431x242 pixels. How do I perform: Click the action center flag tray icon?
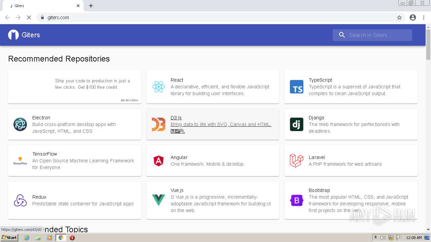[x=399, y=238]
